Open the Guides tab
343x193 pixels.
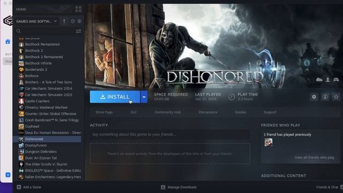241,112
